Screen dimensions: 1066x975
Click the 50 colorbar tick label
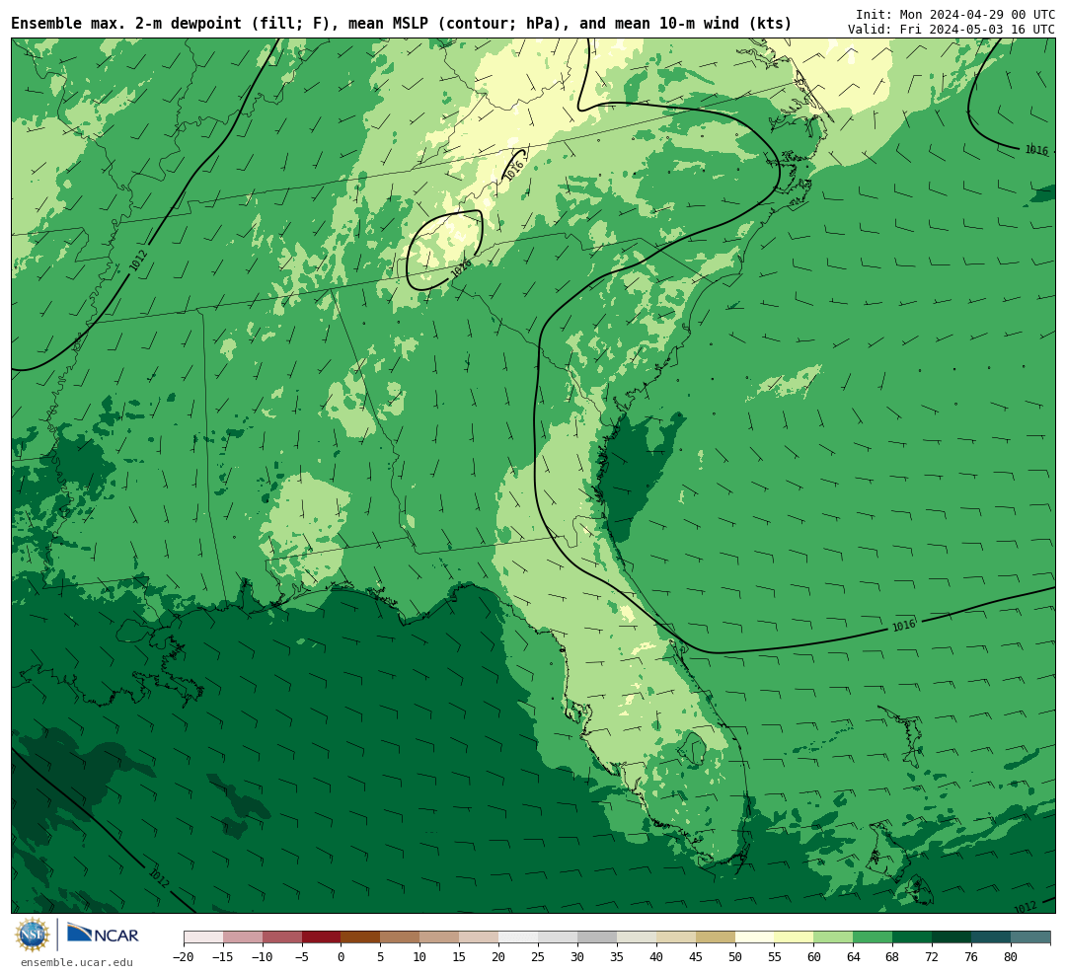coord(735,957)
